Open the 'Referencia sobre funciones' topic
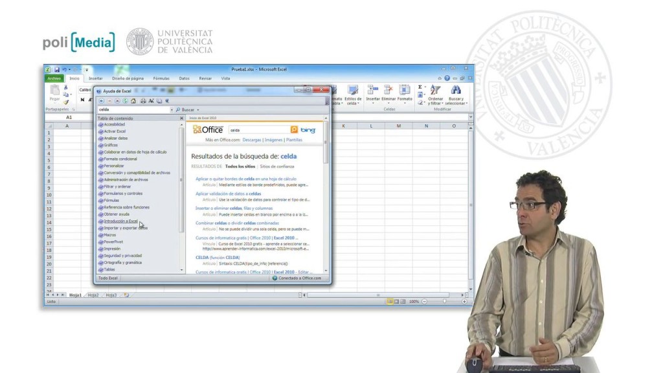This screenshot has height=373, width=663. point(127,207)
